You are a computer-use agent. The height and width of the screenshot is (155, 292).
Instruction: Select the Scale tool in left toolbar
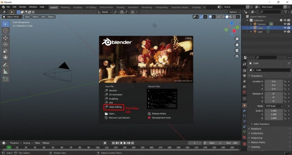pos(5,51)
